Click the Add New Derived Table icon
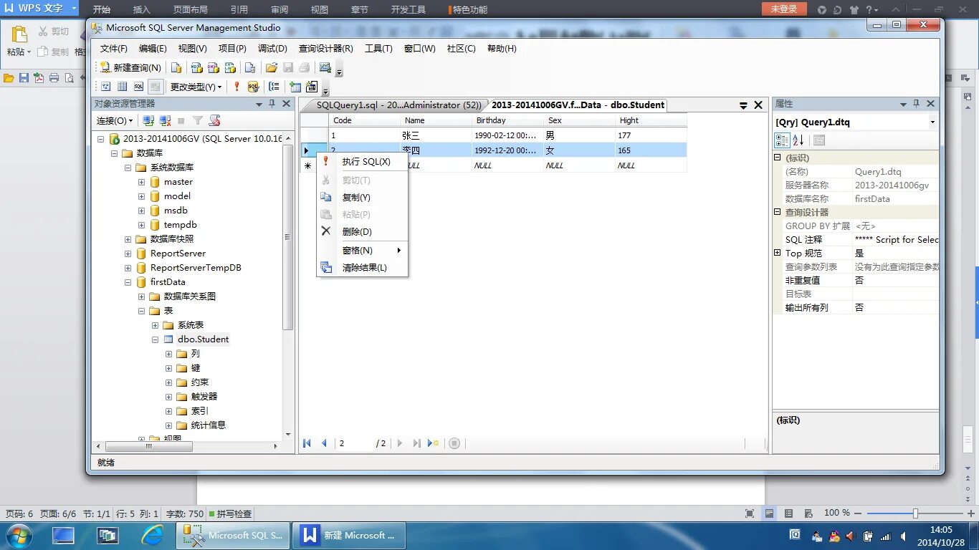 [312, 87]
